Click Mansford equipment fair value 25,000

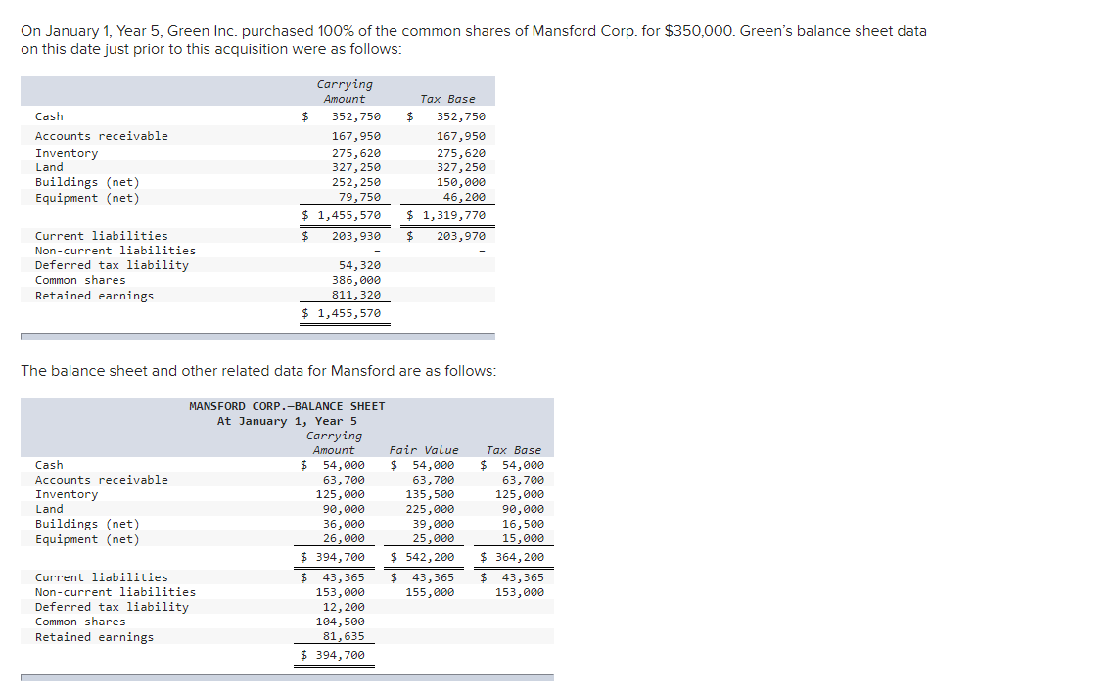coord(433,539)
